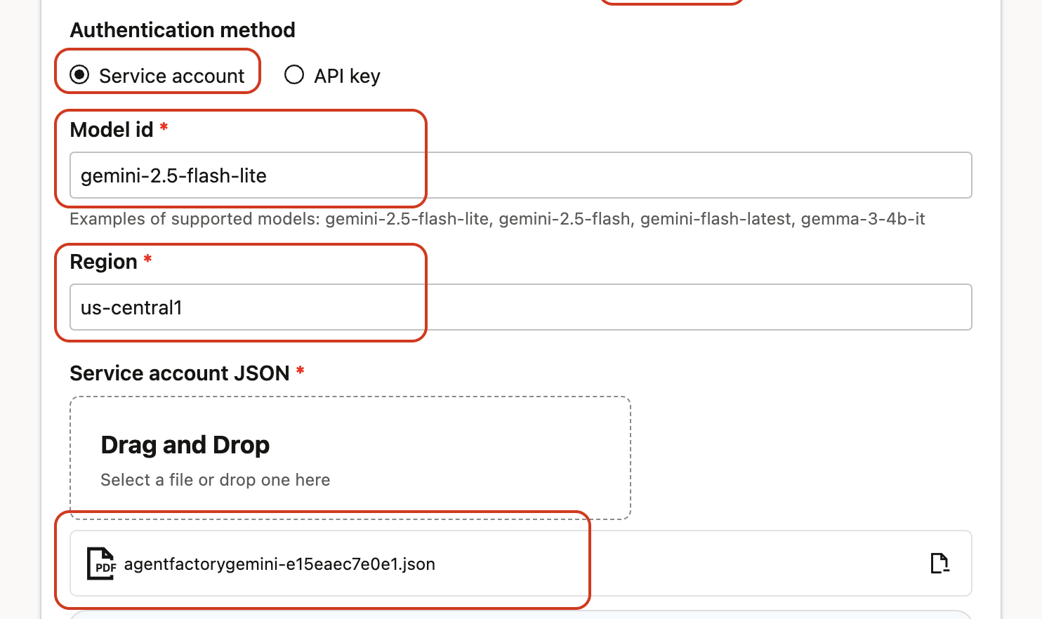Choose the API key radio button
This screenshot has height=619, width=1042.
point(294,74)
